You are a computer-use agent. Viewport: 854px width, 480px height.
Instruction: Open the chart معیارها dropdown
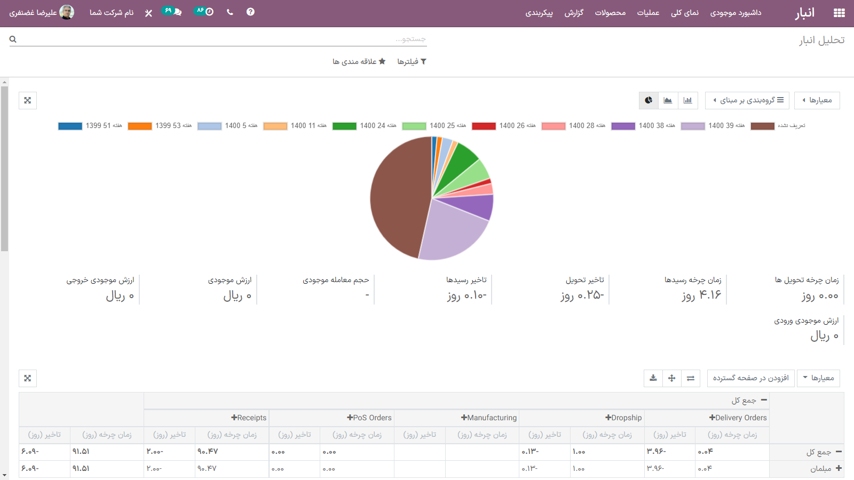click(x=817, y=100)
